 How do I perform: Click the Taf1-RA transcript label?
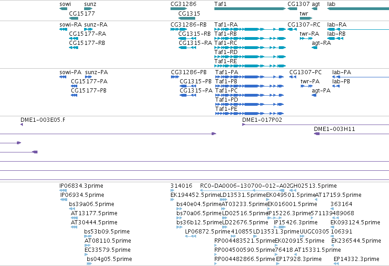(226, 25)
